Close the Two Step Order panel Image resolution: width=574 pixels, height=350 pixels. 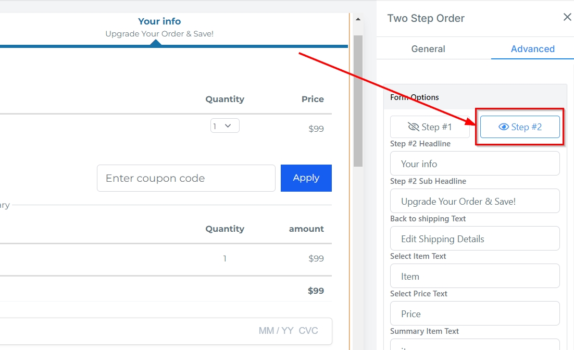567,17
